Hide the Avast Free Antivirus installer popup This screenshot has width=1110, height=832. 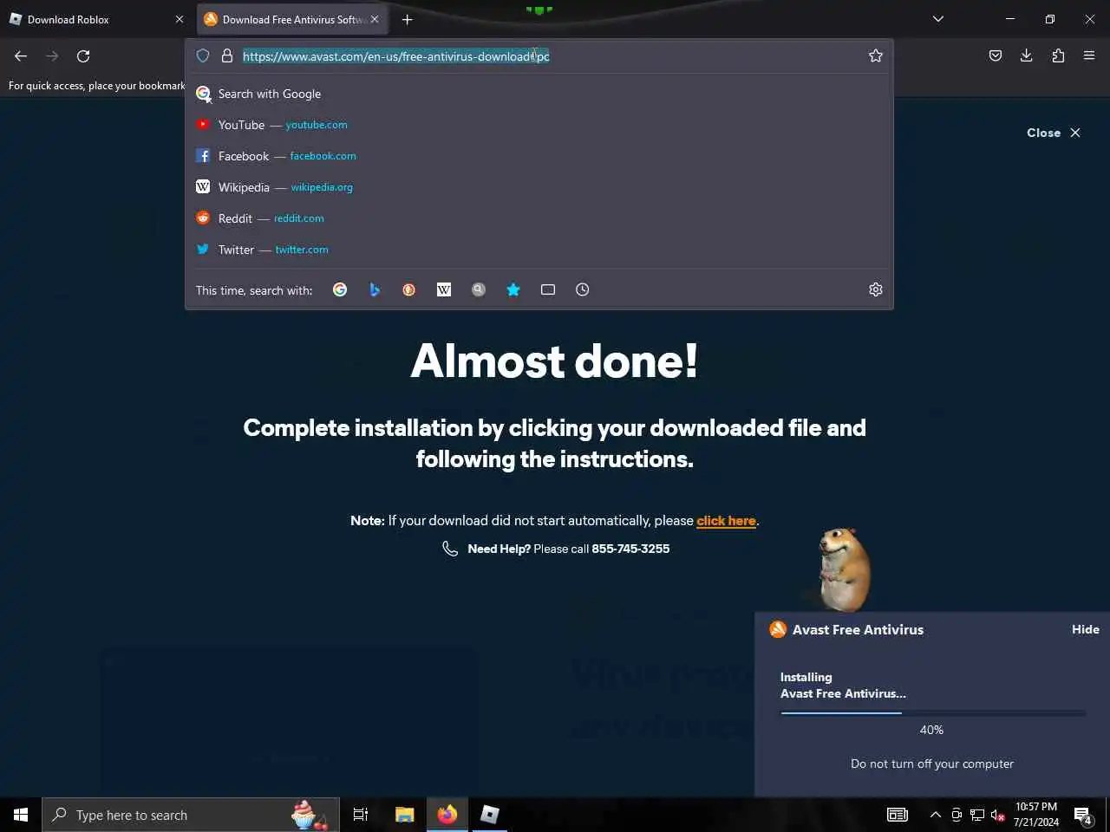(x=1085, y=629)
